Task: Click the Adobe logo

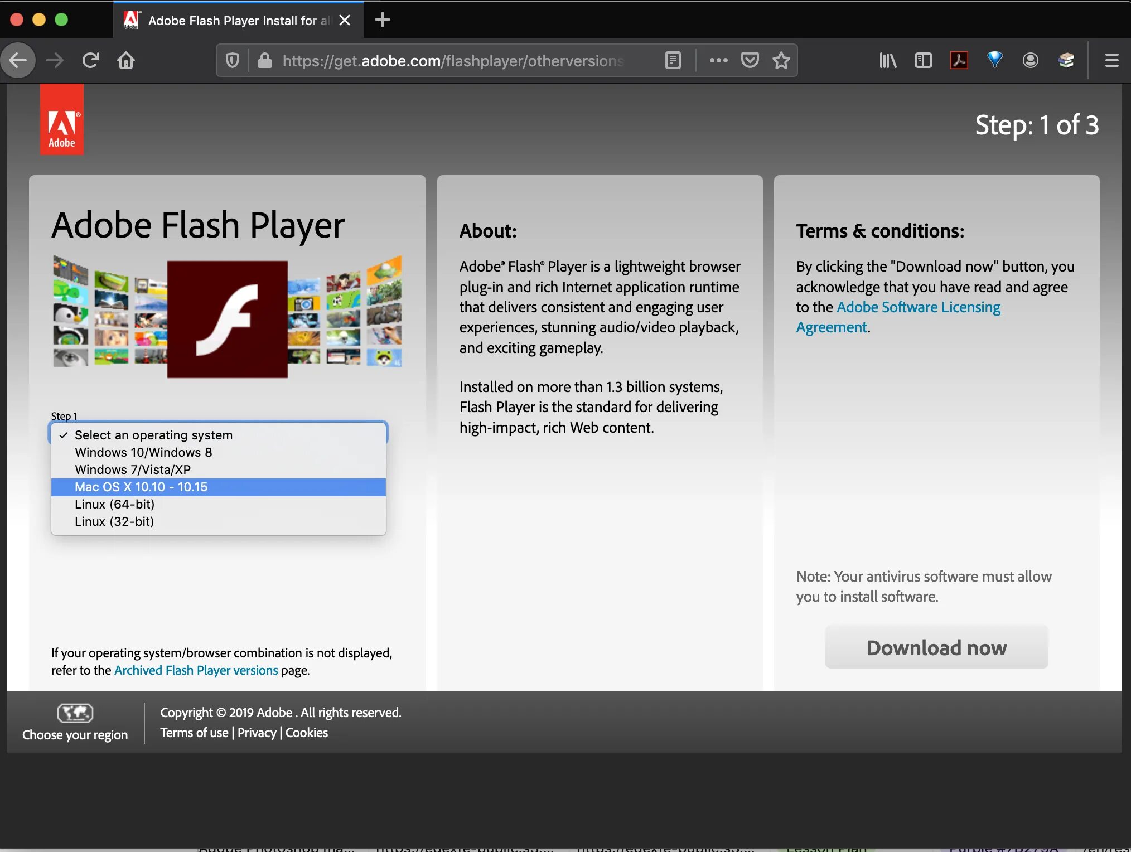Action: [62, 119]
